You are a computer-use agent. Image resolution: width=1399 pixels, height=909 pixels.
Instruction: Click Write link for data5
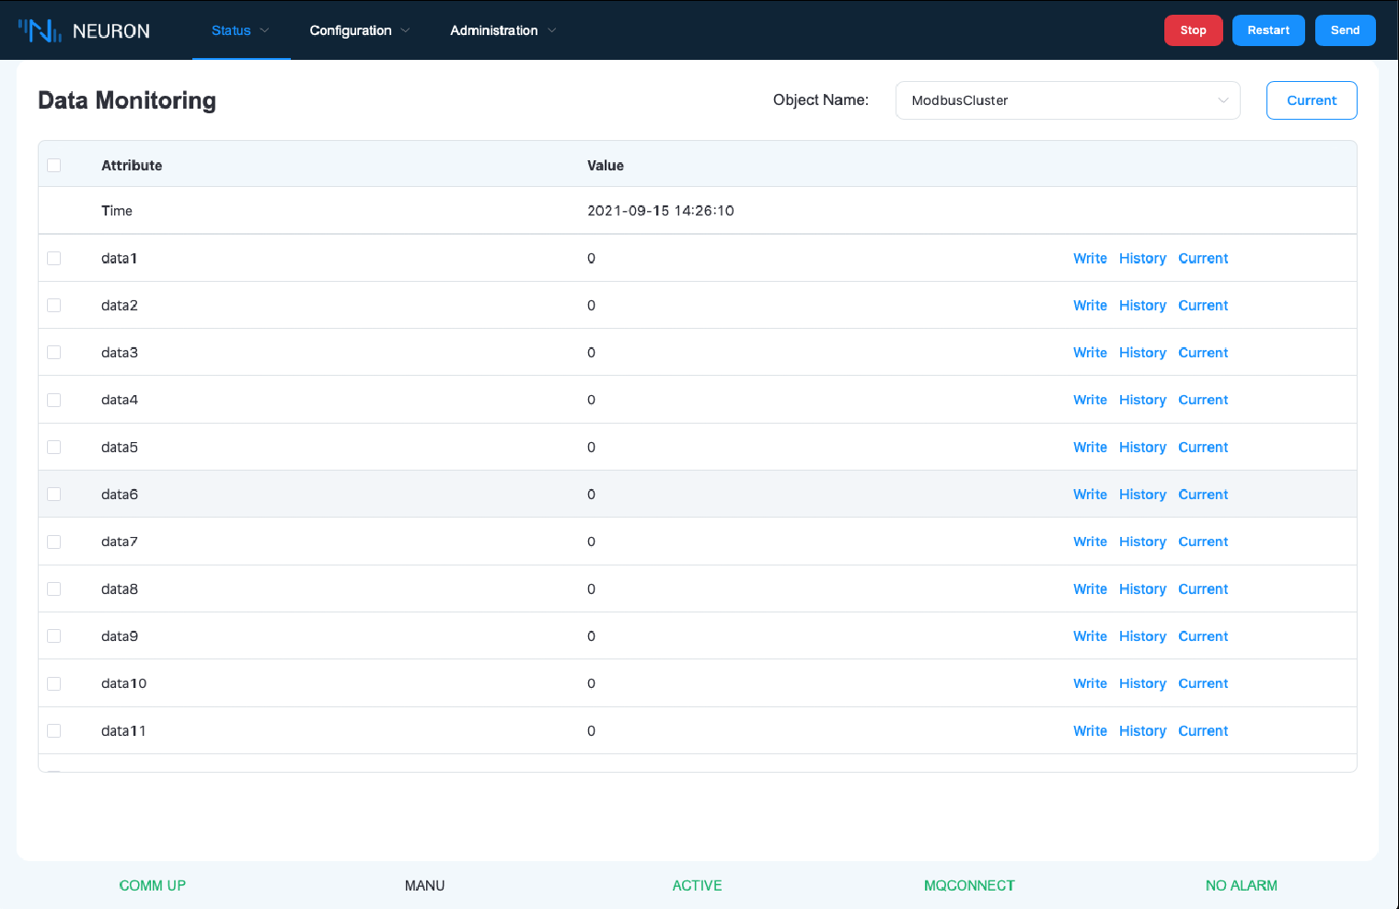coord(1090,447)
